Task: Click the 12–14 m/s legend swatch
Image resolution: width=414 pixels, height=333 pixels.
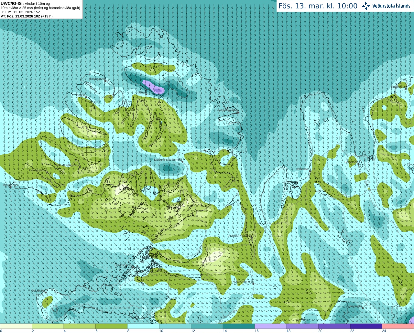Action: [207, 326]
